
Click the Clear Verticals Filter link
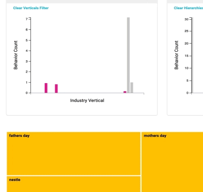[31, 8]
